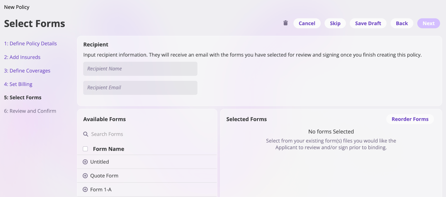This screenshot has height=197, width=446.
Task: Open Reorder Forms
Action: tap(410, 119)
